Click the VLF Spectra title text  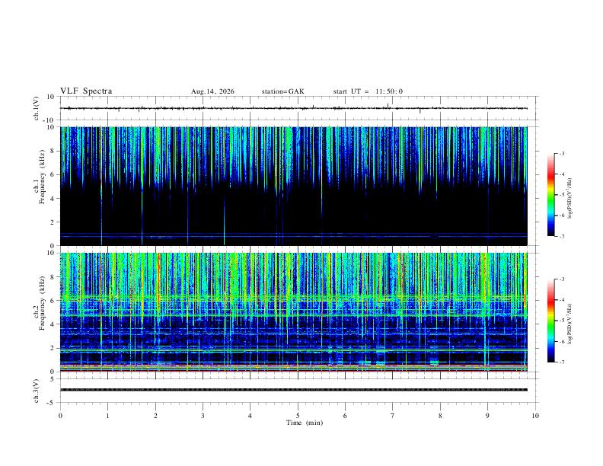click(x=86, y=91)
